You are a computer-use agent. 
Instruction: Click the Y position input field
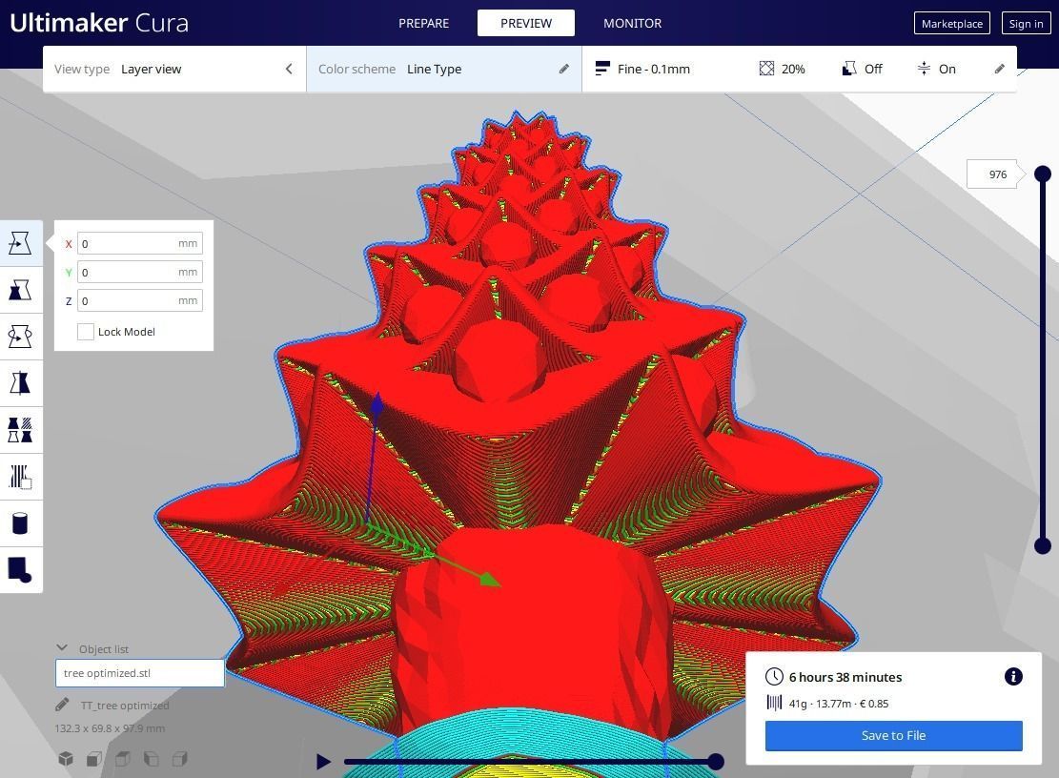click(140, 272)
